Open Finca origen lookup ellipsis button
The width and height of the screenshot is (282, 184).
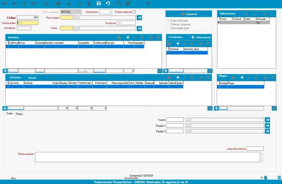76,18
